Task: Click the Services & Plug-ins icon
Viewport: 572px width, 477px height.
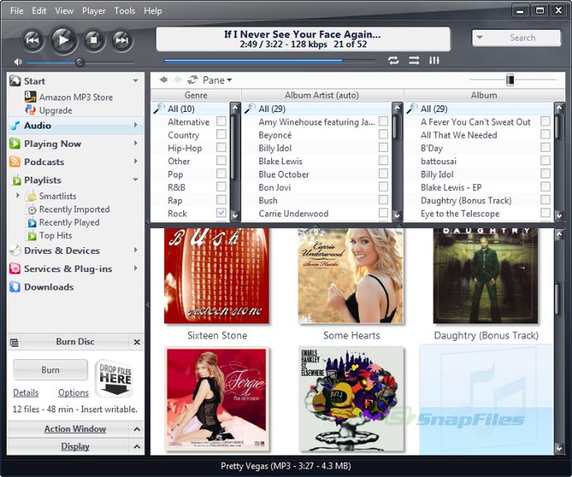Action: 15,269
